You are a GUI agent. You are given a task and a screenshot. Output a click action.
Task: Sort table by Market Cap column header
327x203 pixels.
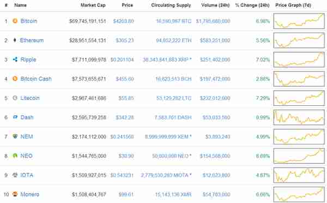[93, 5]
